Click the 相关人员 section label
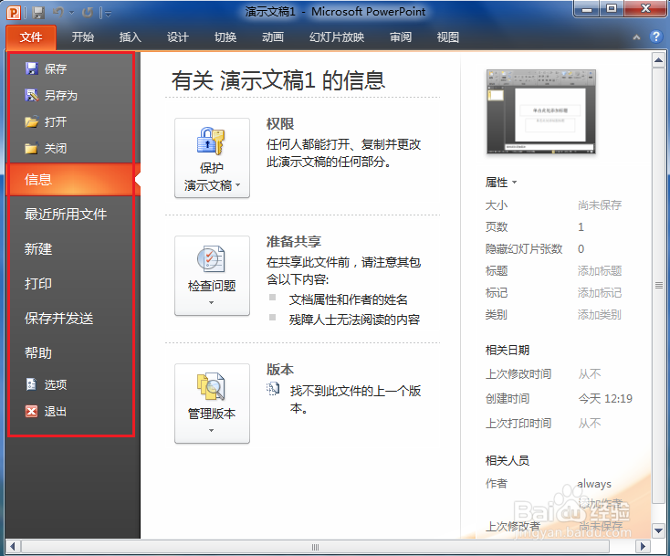 (x=508, y=461)
